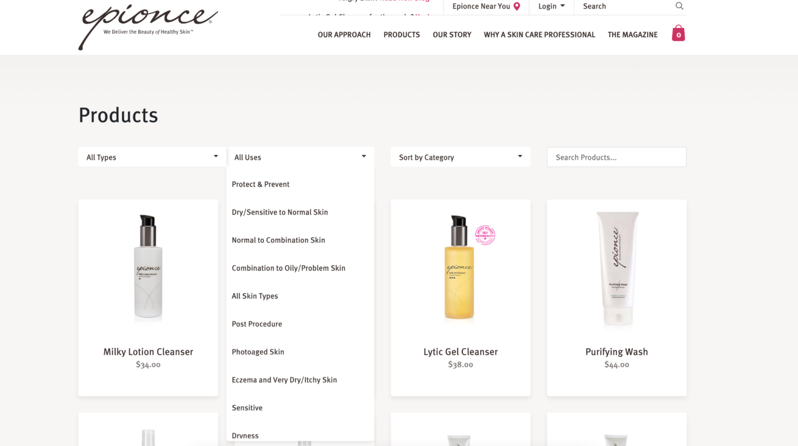Open the Milky Lotion Cleanser product link
Image resolution: width=798 pixels, height=446 pixels.
148,352
